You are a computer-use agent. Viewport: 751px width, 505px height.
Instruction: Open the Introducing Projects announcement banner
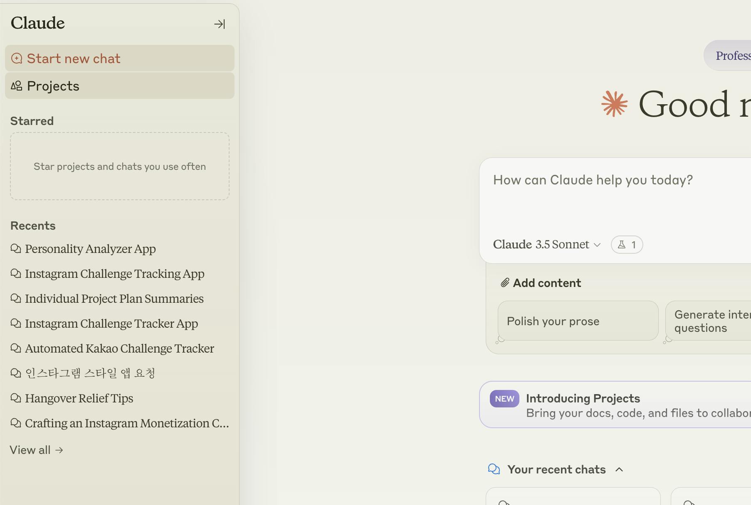click(x=615, y=405)
